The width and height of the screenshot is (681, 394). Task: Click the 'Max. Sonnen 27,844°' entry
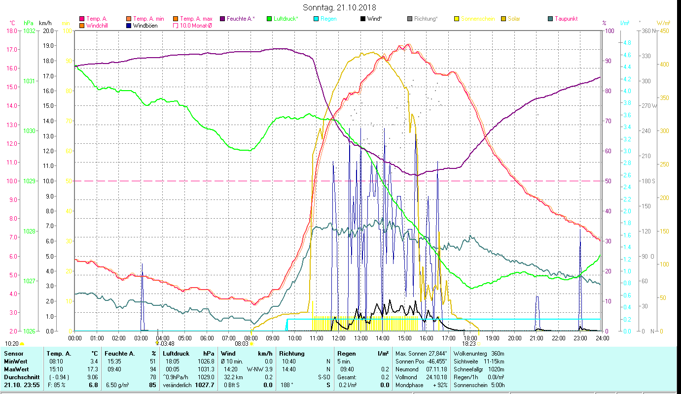(x=422, y=354)
